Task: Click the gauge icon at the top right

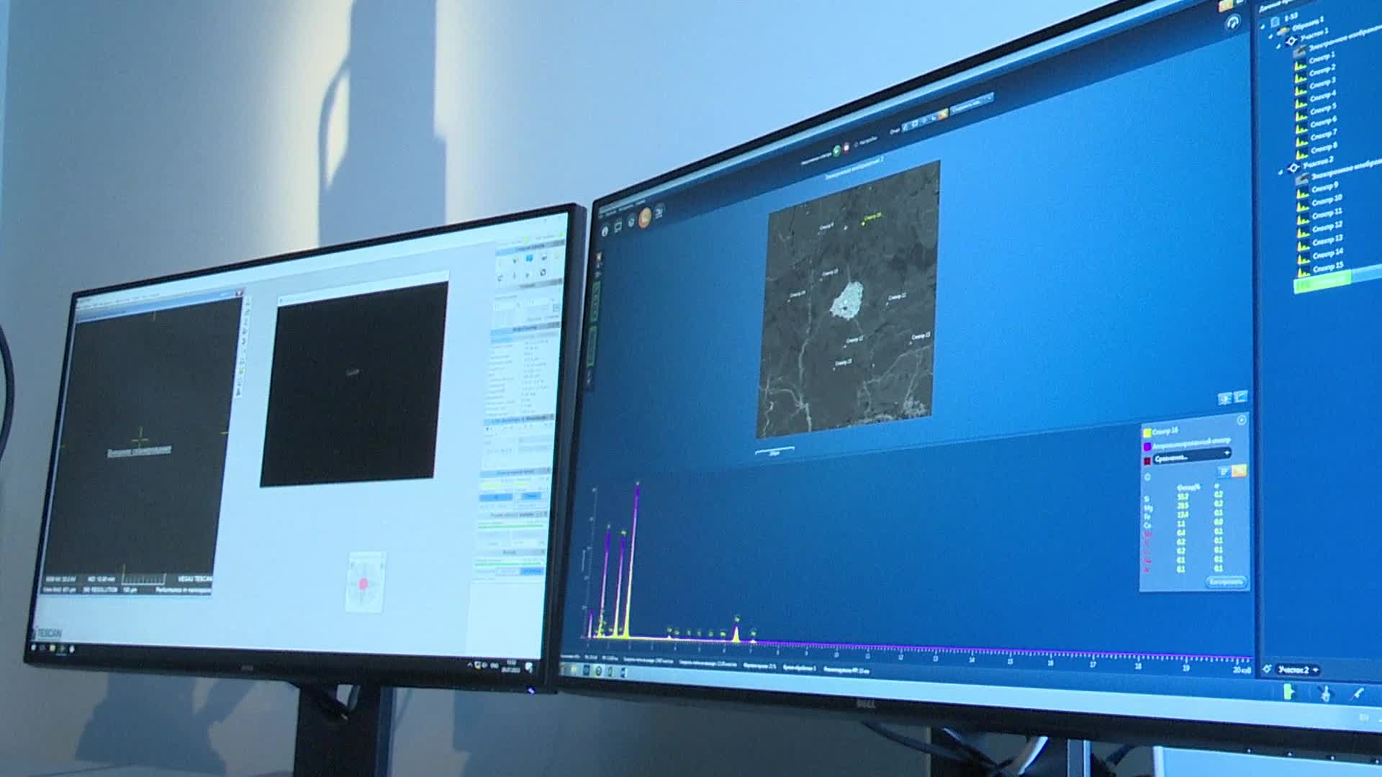Action: (x=1234, y=23)
